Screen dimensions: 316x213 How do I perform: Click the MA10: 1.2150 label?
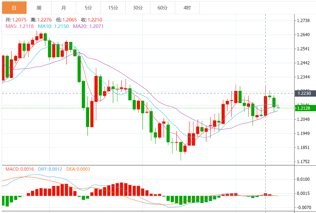(54, 26)
